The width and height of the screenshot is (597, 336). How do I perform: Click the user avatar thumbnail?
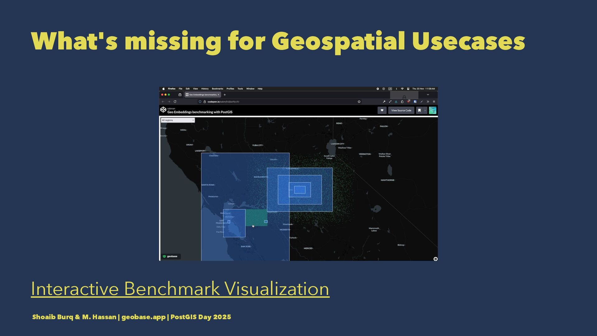433,110
